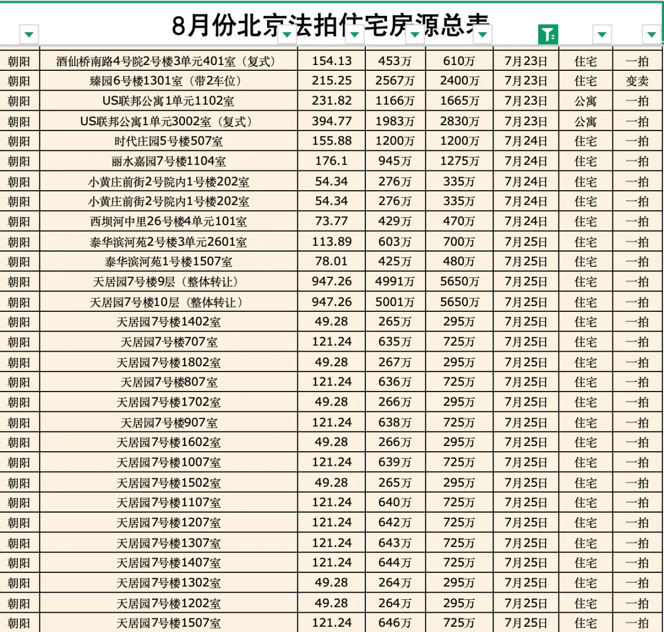Select cell 天居园7号楼1207室
This screenshot has height=632, width=664.
pyautogui.click(x=169, y=523)
